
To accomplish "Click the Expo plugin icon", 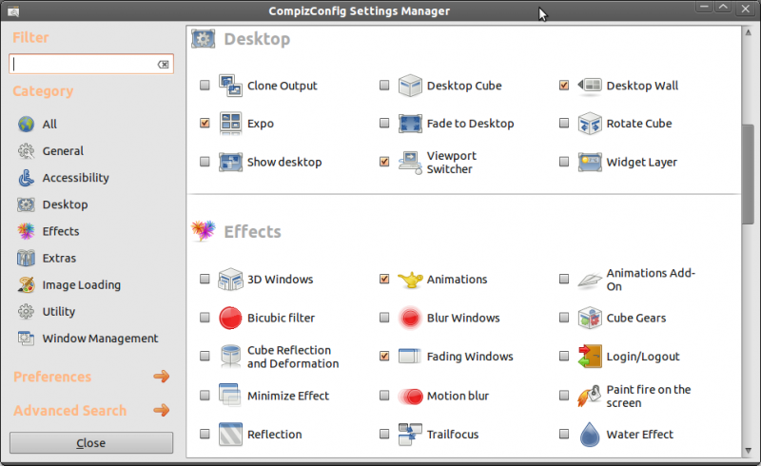I will [x=231, y=124].
